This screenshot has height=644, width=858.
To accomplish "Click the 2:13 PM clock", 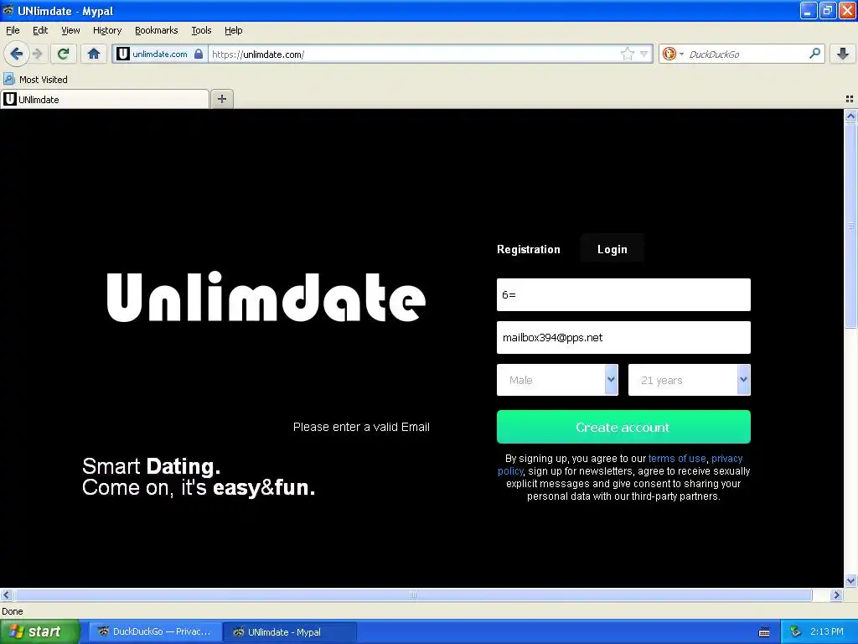I will [x=827, y=631].
